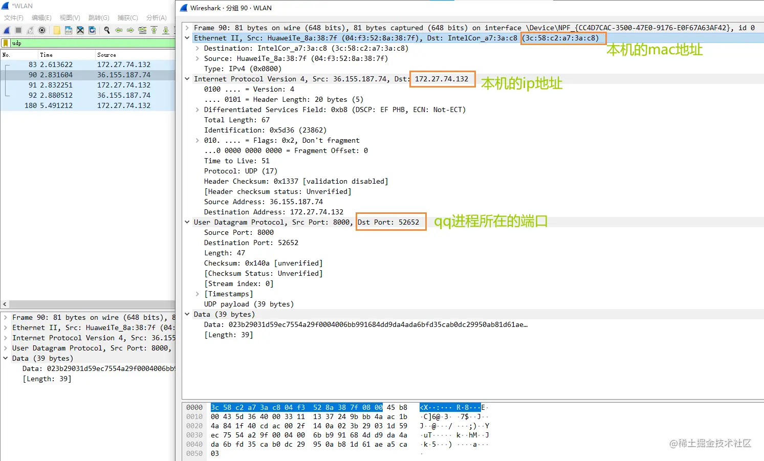This screenshot has height=461, width=764.
Task: Find a packet with the magnifier icon
Action: (x=107, y=30)
